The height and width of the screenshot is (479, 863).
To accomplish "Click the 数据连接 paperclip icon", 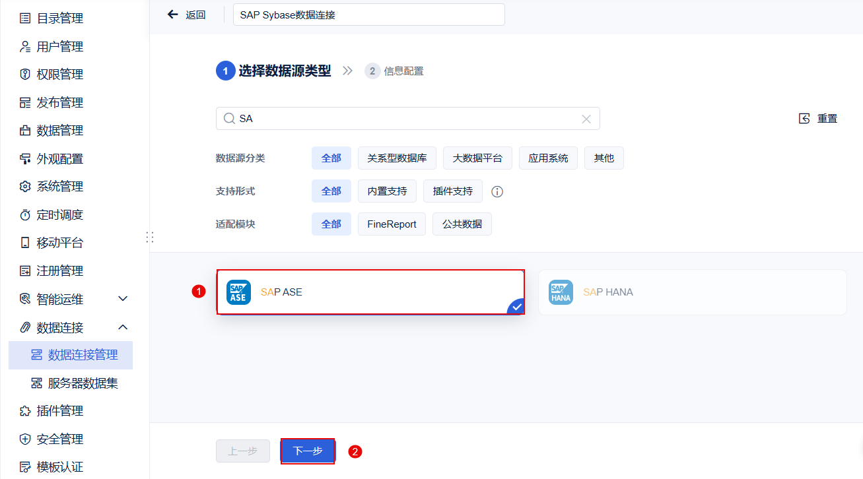I will [25, 327].
